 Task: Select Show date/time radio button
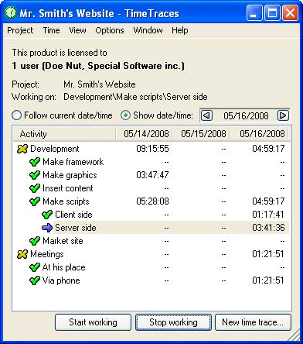point(125,115)
